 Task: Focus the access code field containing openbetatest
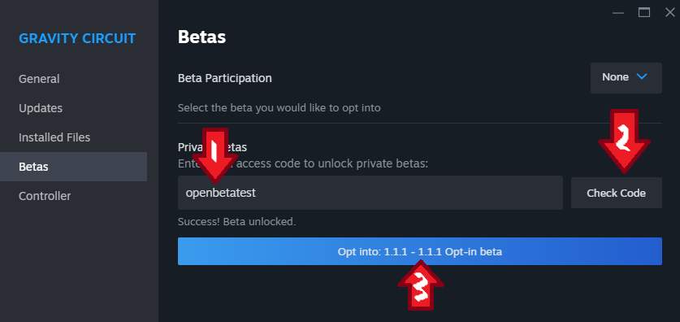(x=370, y=193)
